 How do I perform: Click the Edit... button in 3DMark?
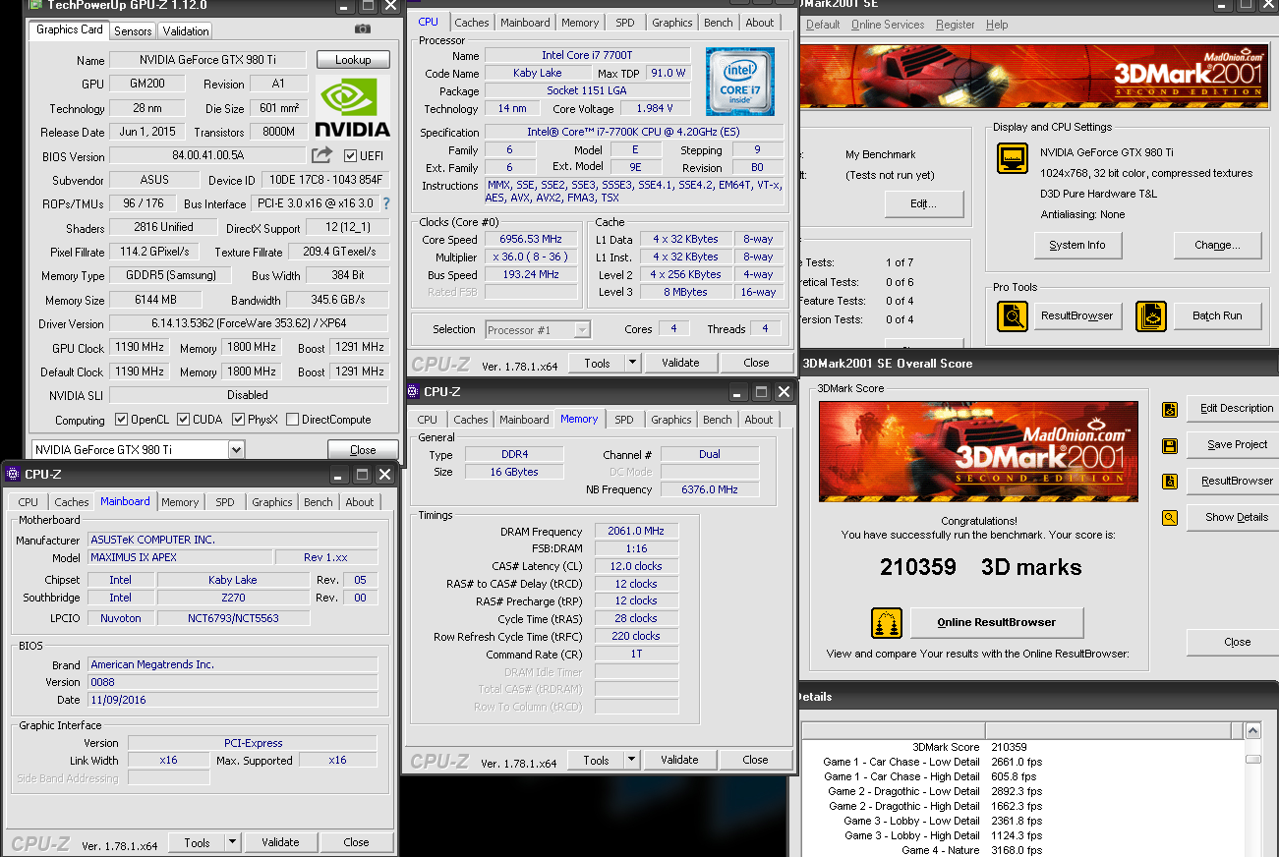[x=924, y=204]
